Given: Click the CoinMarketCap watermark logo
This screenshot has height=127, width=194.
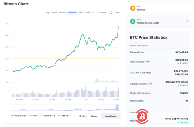Looking at the screenshot, I should pyautogui.click(x=106, y=81).
